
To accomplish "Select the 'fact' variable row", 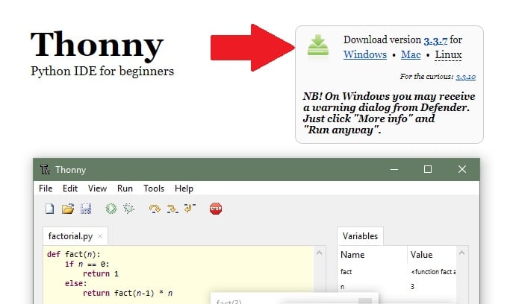I will (397, 272).
